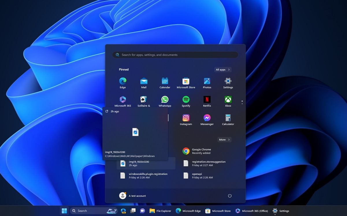The width and height of the screenshot is (347, 216).
Task: Click the img19_1920x1200 preview thumbnail
Action: point(135,132)
